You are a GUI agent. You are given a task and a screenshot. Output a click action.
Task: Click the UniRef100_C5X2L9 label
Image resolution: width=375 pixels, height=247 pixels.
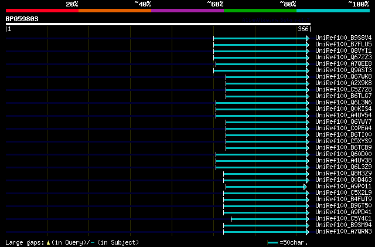coord(343,193)
